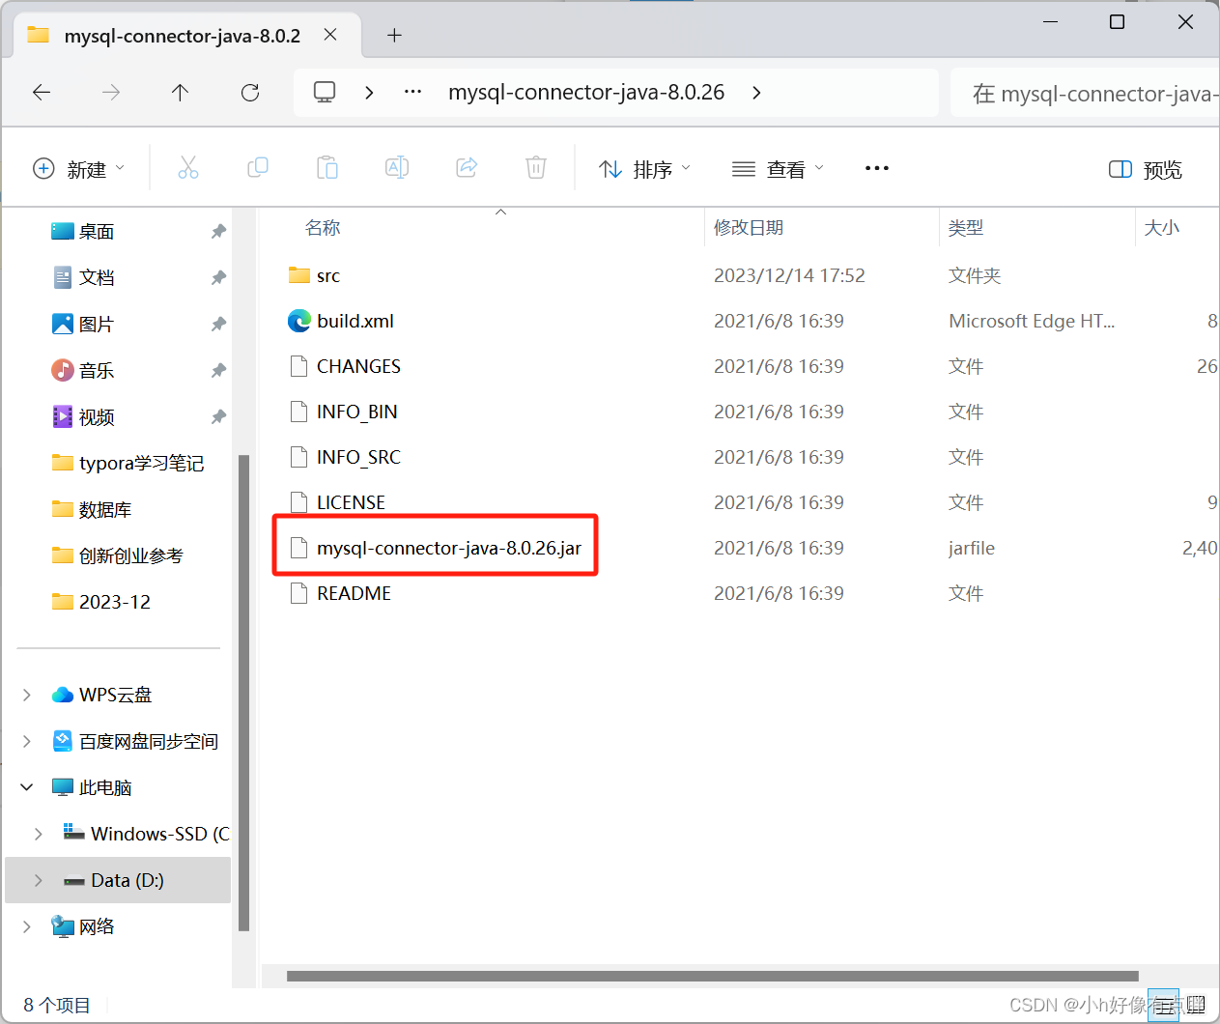The height and width of the screenshot is (1024, 1220).
Task: Unpin 音乐 using its pin icon
Action: [218, 370]
